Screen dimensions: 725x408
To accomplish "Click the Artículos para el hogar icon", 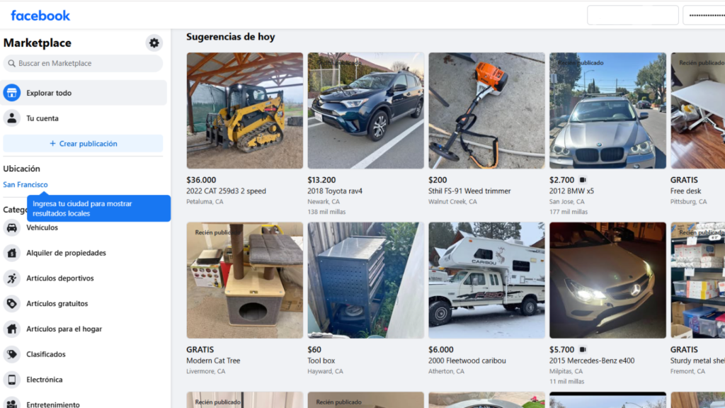I will pyautogui.click(x=11, y=329).
